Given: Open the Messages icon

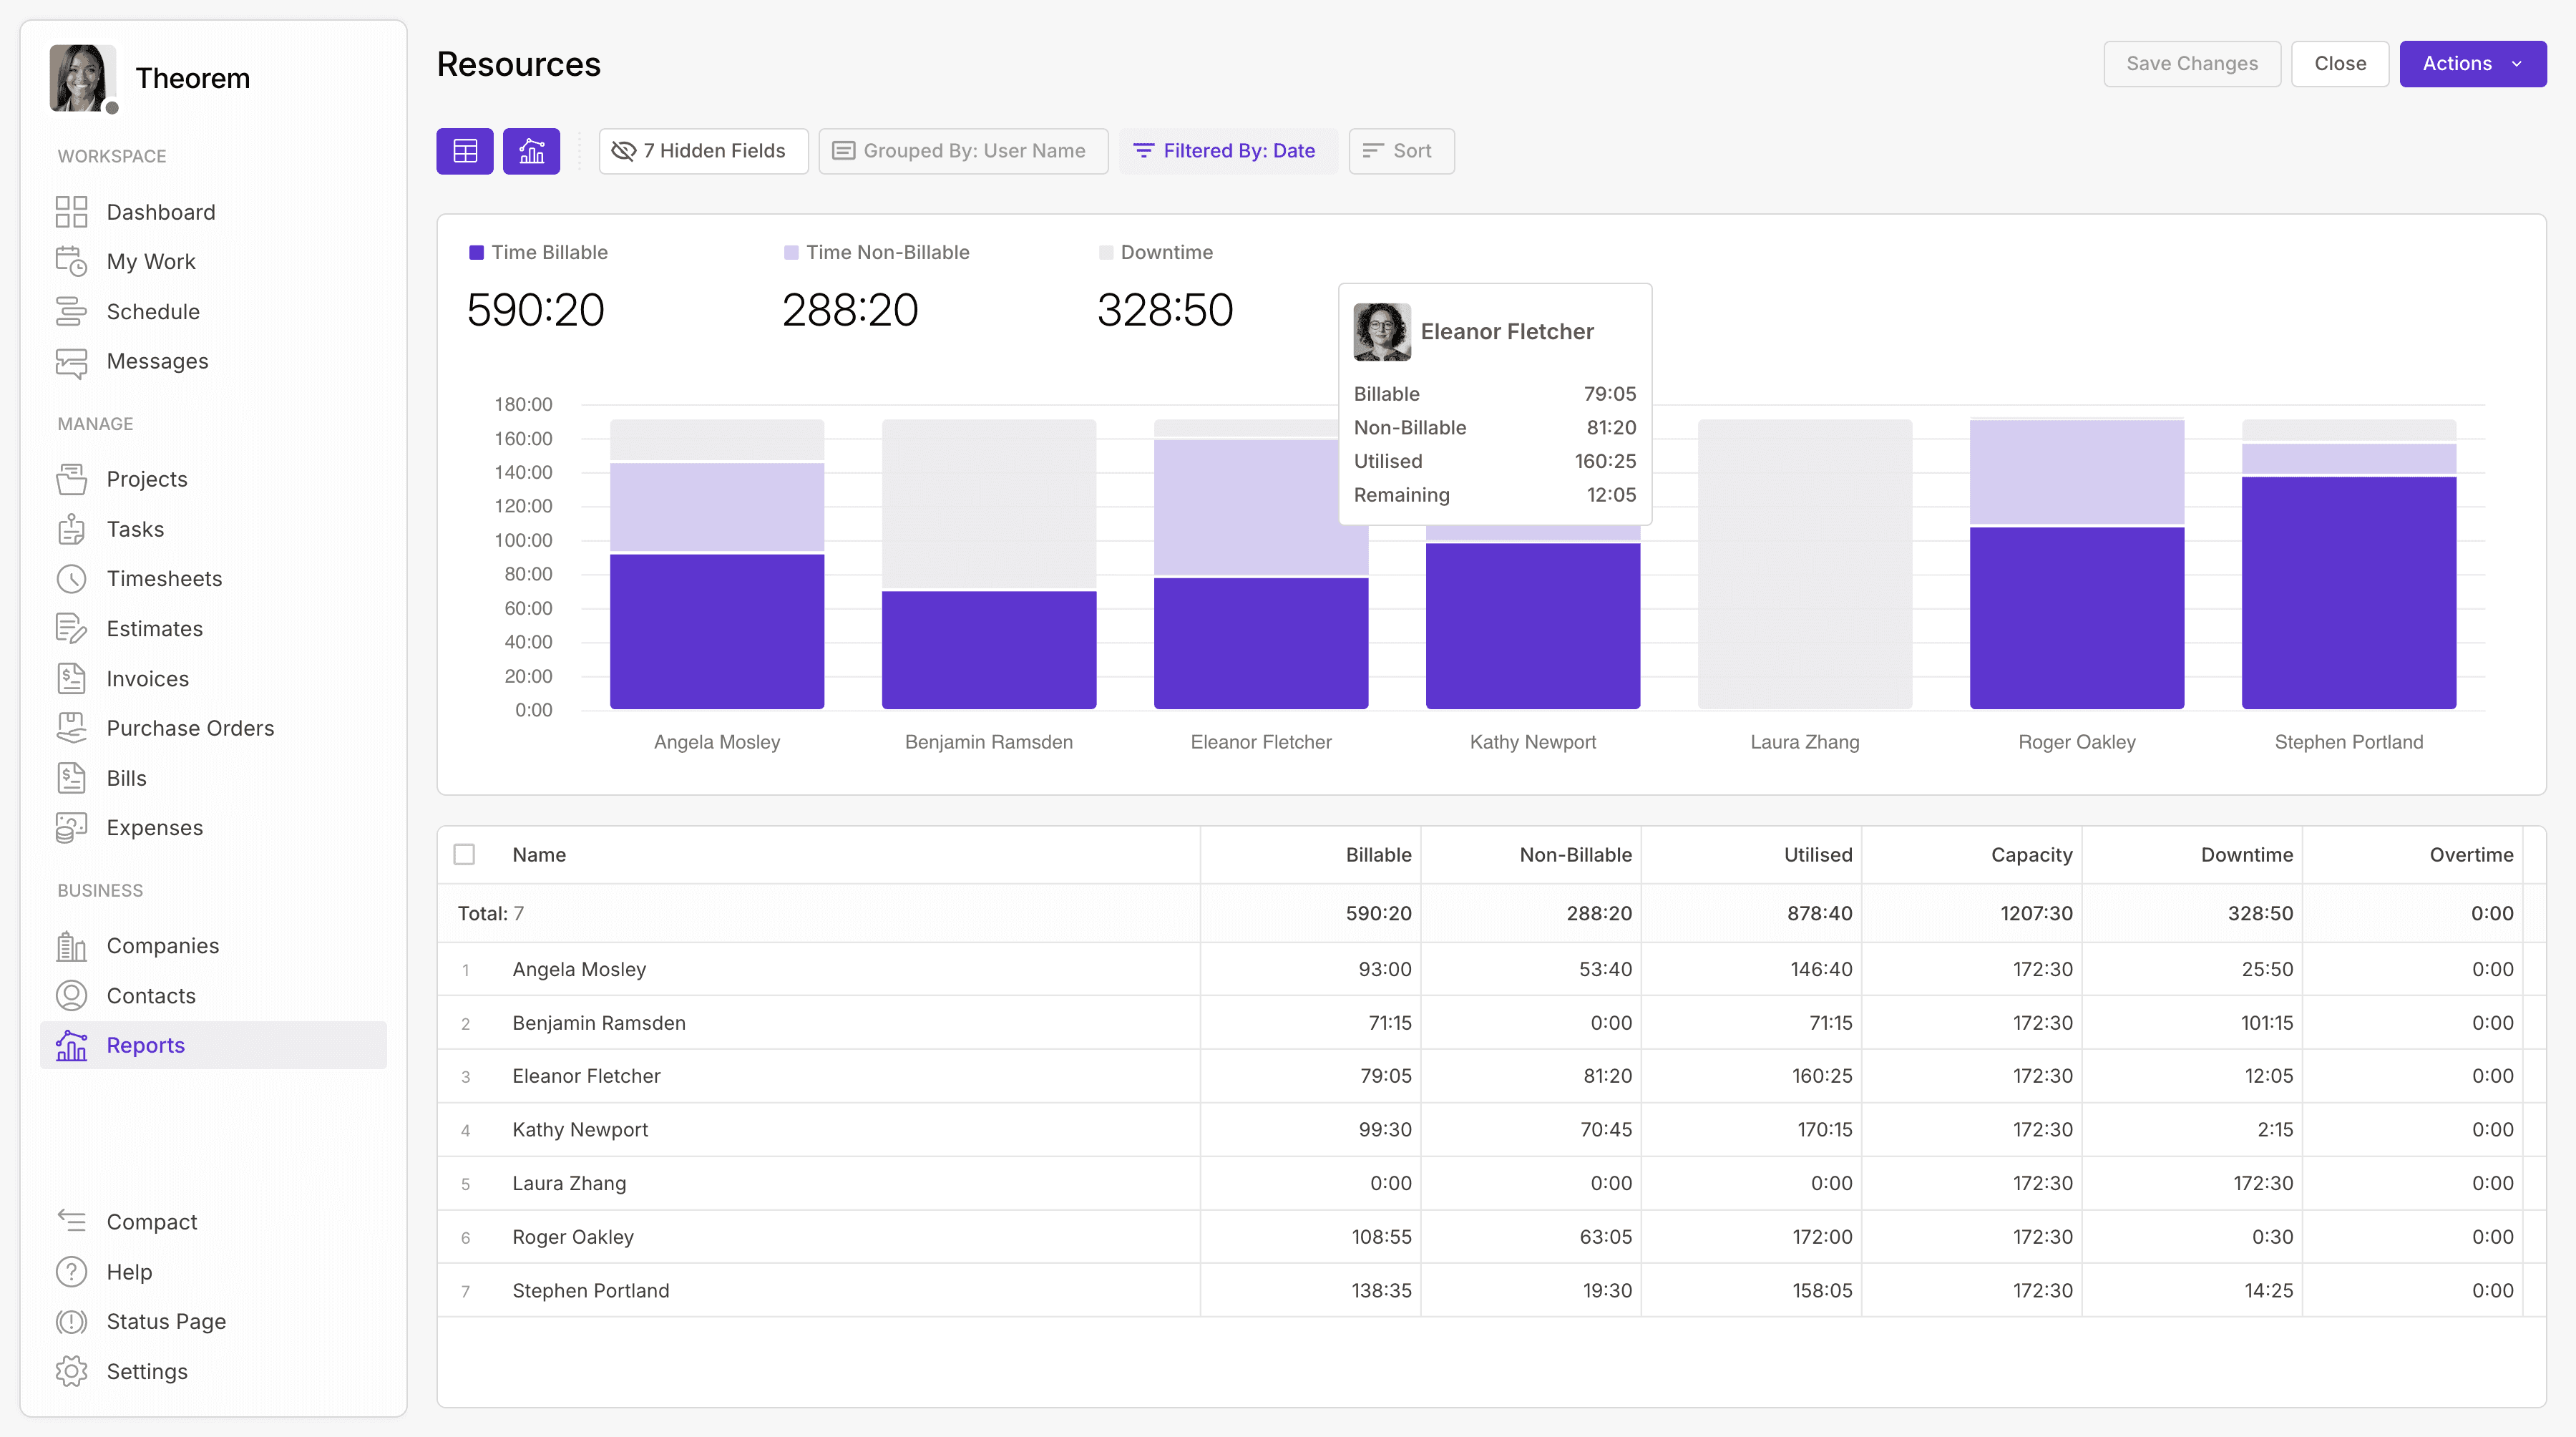Looking at the screenshot, I should [71, 362].
